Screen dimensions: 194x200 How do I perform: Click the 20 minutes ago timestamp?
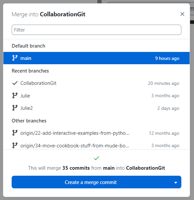164,83
